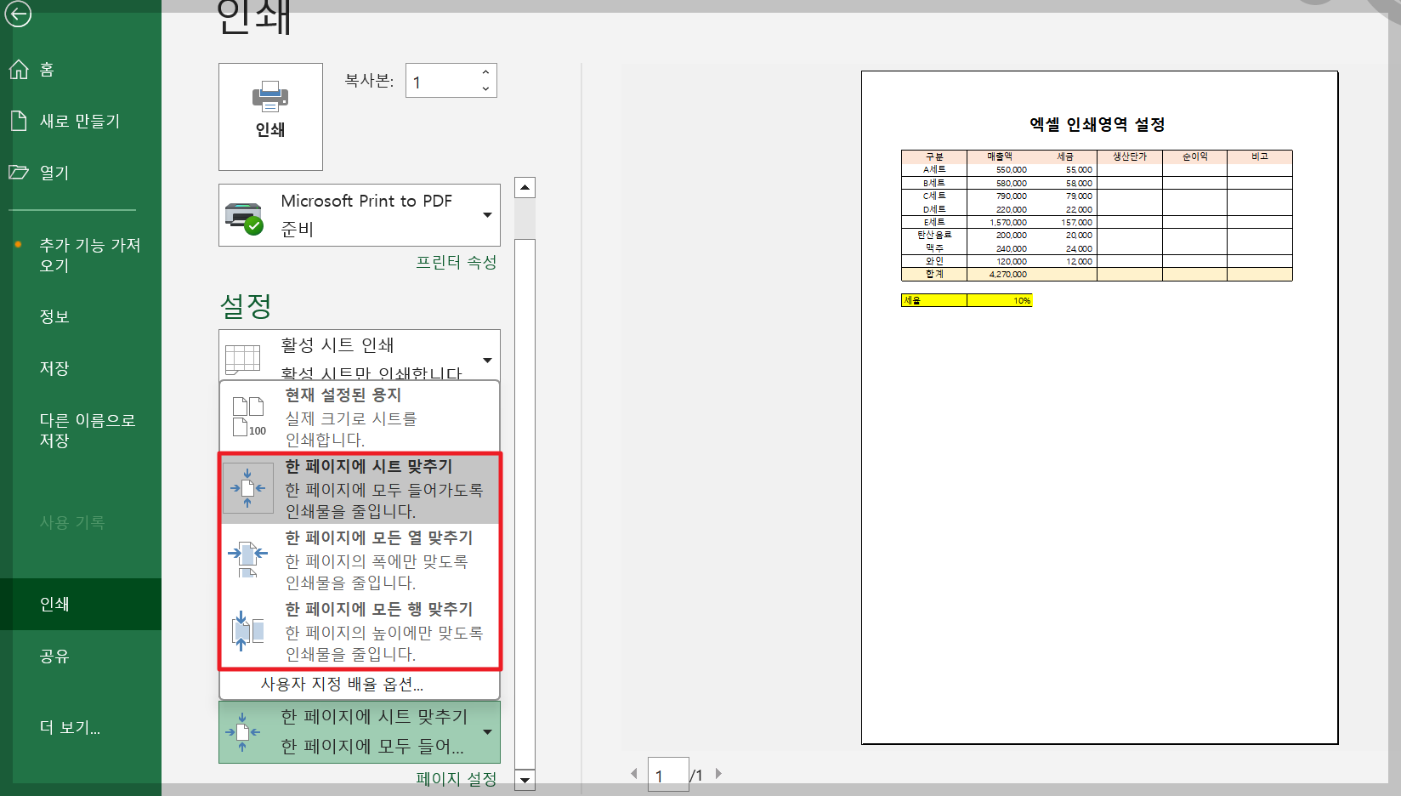Click the open folder icon beside 열기
Viewport: 1401px width, 796px height.
tap(19, 172)
